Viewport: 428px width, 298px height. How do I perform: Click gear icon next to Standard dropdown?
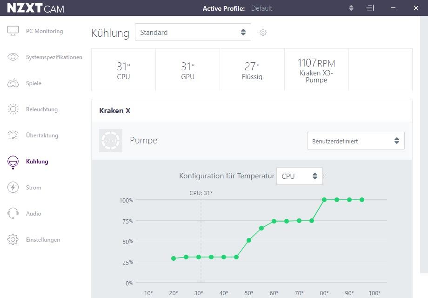click(x=263, y=32)
